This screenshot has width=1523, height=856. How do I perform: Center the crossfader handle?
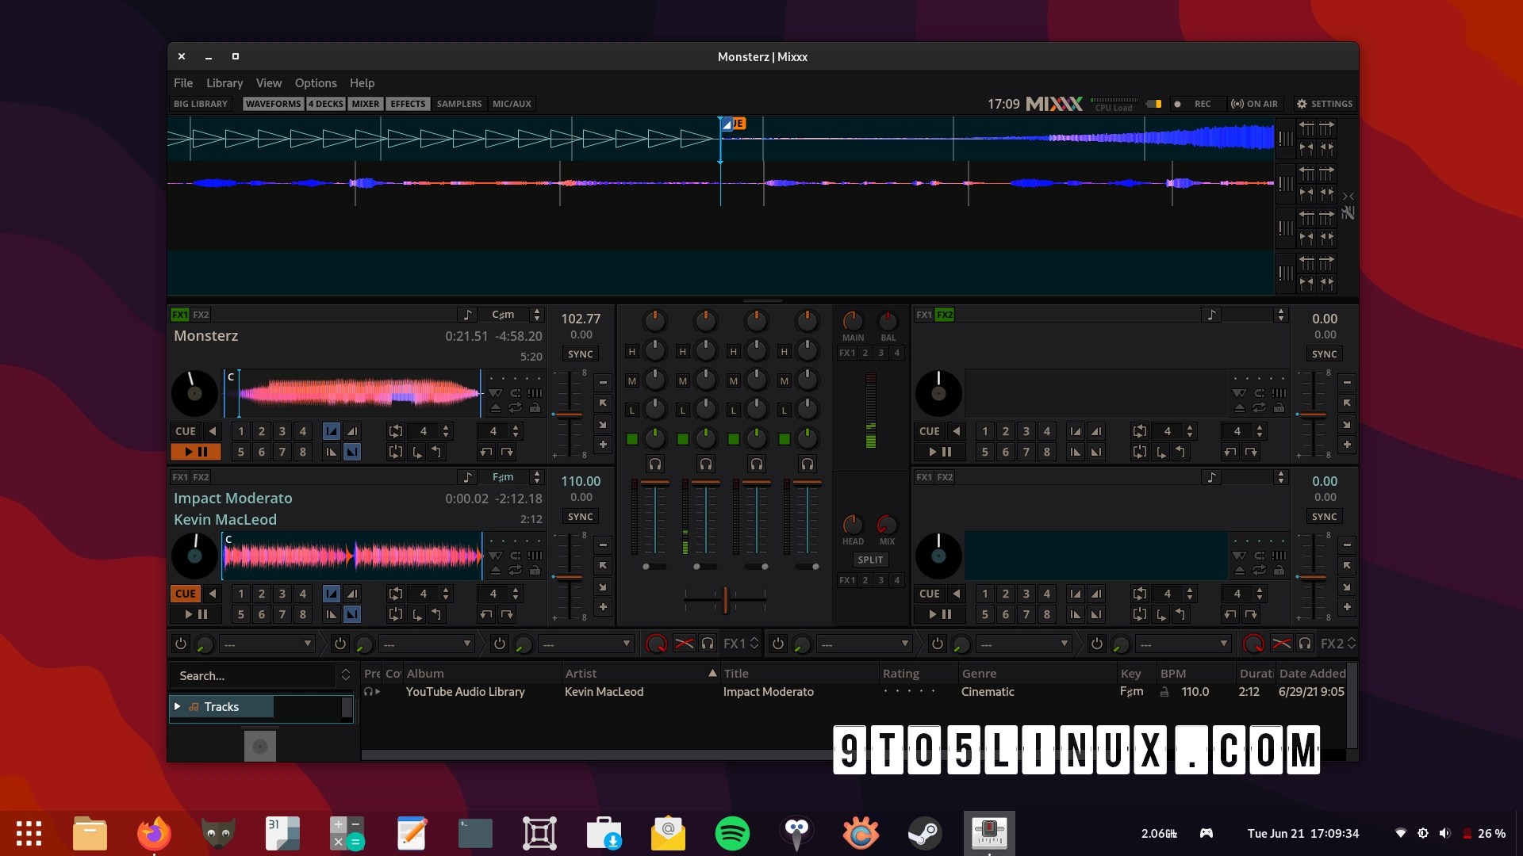726,601
